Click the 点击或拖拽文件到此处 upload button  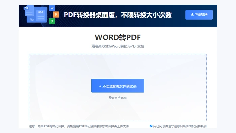point(118,86)
